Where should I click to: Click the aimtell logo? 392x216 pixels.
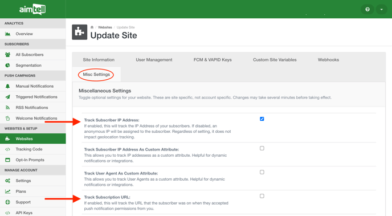tap(32, 9)
